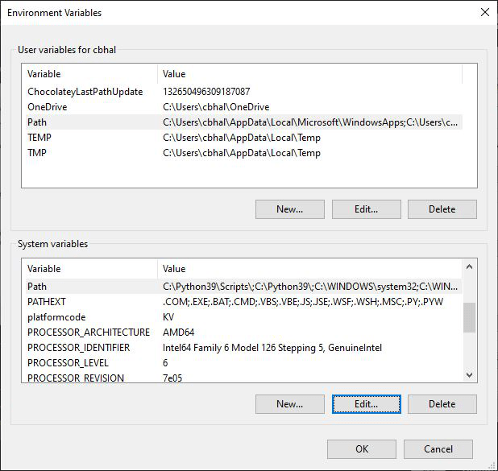
Task: Select the PROCESSOR_ARCHITECTURE system variable
Action: click(88, 333)
